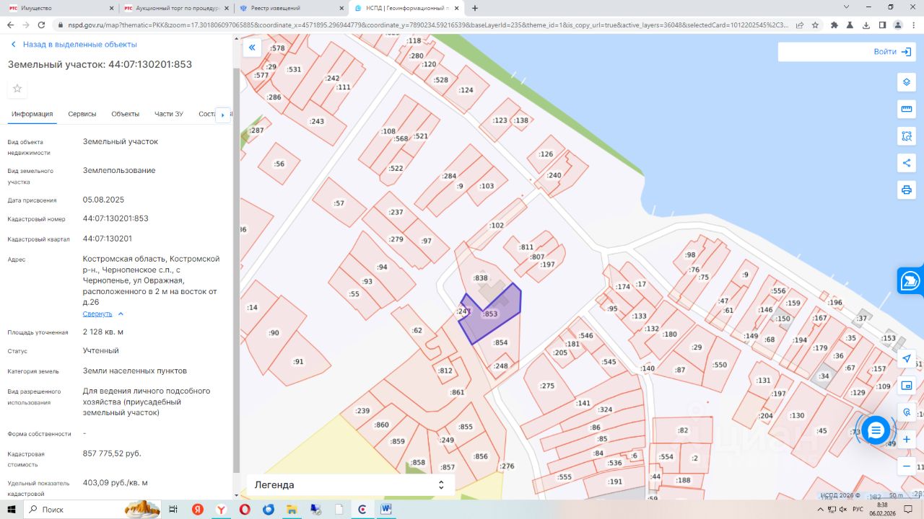Open the Windows Start menu
Image resolution: width=924 pixels, height=519 pixels.
pyautogui.click(x=12, y=509)
